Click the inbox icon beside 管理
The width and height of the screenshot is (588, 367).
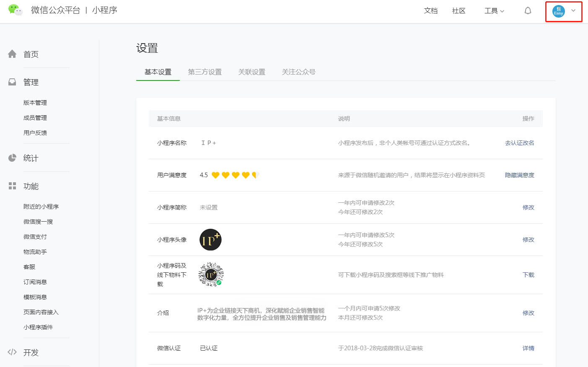(12, 82)
